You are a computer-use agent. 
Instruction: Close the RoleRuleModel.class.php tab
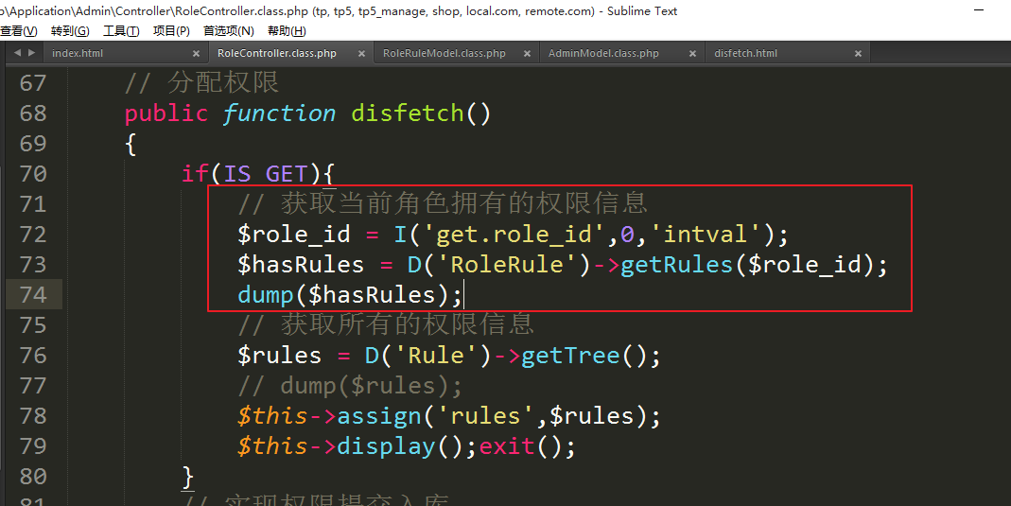tap(527, 54)
